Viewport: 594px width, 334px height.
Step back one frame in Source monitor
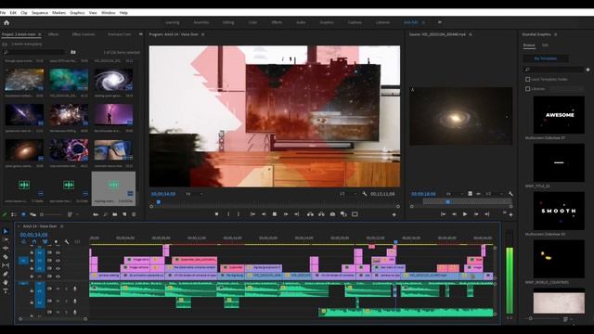point(454,214)
